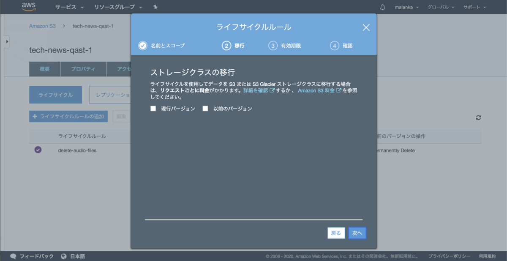
Task: Switch to the 概要 tab
Action: click(x=45, y=69)
